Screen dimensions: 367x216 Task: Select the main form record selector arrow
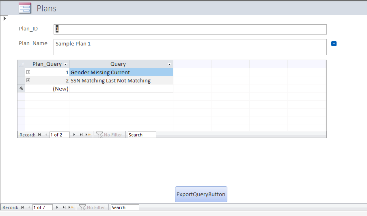click(4, 18)
